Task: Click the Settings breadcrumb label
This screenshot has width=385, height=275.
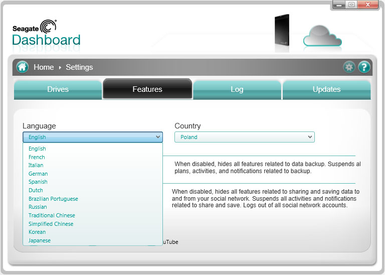Action: (x=79, y=67)
